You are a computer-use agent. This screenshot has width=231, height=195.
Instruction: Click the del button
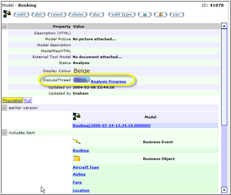coord(38,15)
